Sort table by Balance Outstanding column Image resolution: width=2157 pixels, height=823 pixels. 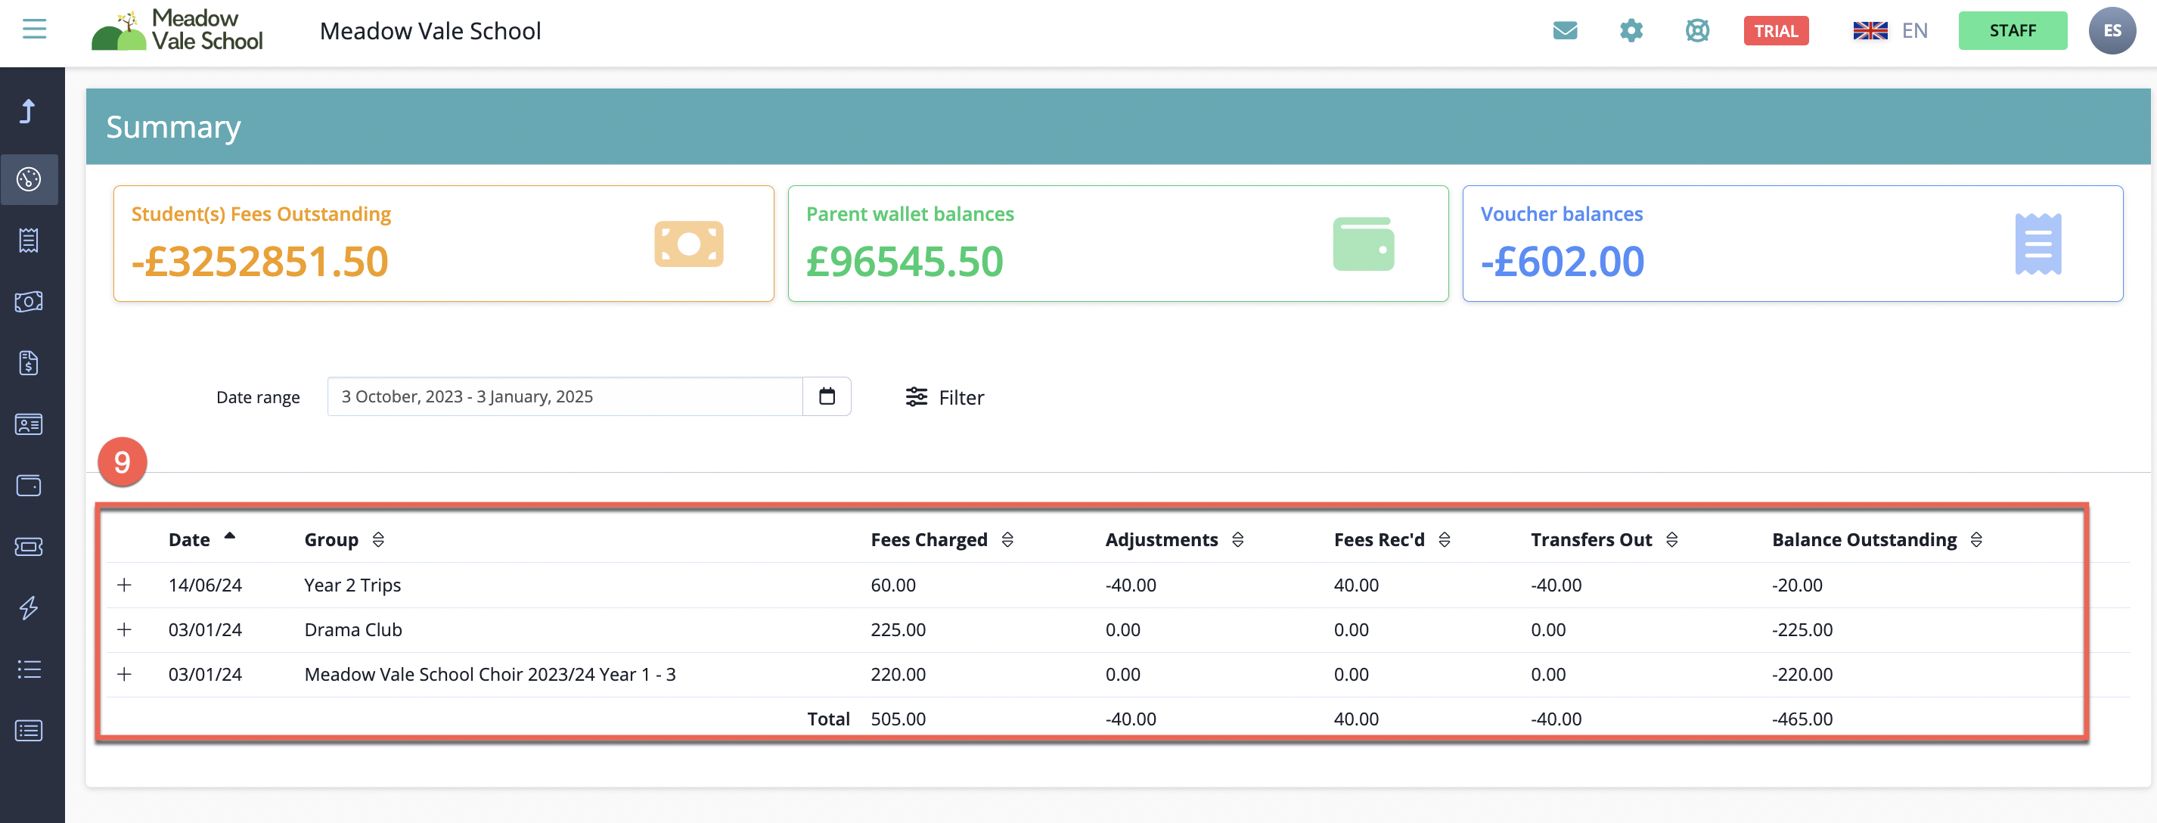1975,540
